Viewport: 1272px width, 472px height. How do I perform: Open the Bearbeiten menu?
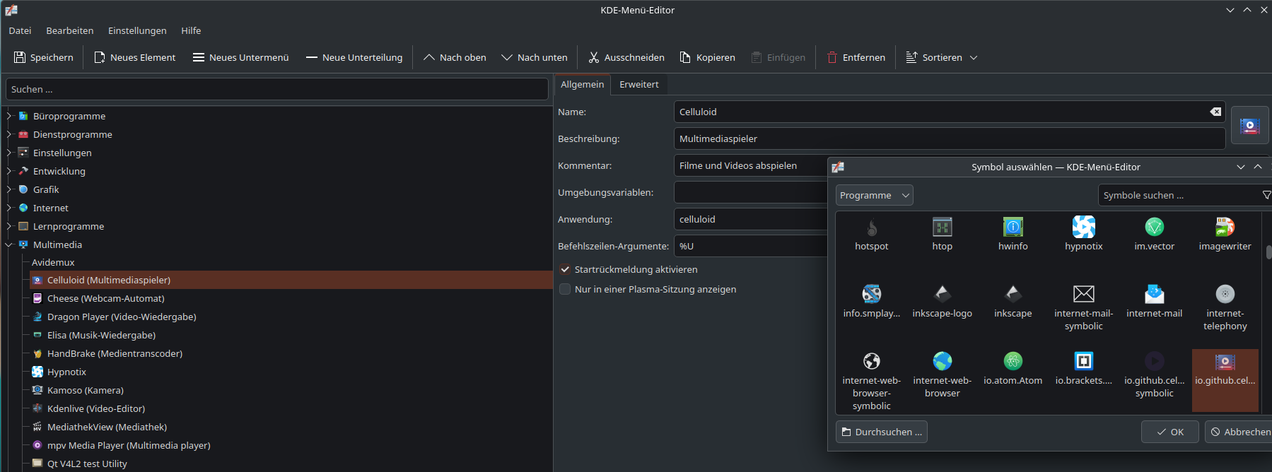coord(69,30)
